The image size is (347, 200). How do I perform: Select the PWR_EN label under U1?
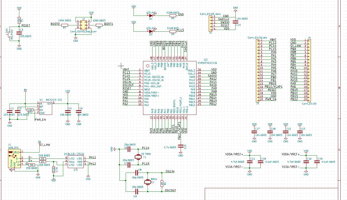pos(40,120)
